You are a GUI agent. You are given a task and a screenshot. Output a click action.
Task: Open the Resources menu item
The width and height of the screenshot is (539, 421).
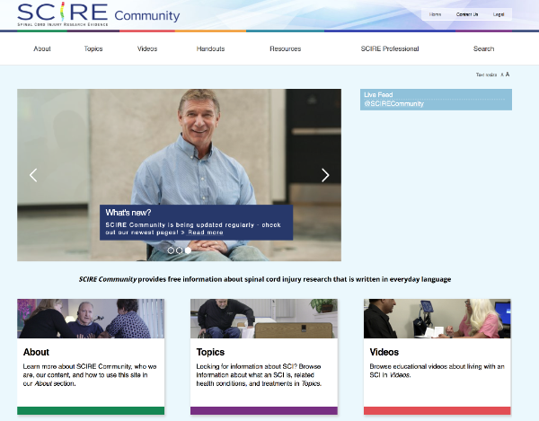[x=286, y=48]
